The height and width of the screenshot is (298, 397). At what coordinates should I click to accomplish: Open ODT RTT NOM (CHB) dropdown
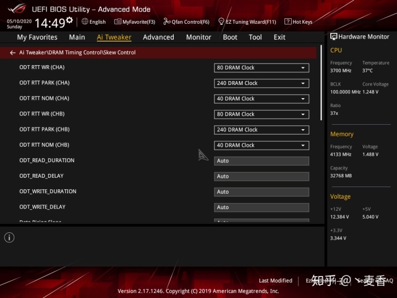click(x=261, y=146)
